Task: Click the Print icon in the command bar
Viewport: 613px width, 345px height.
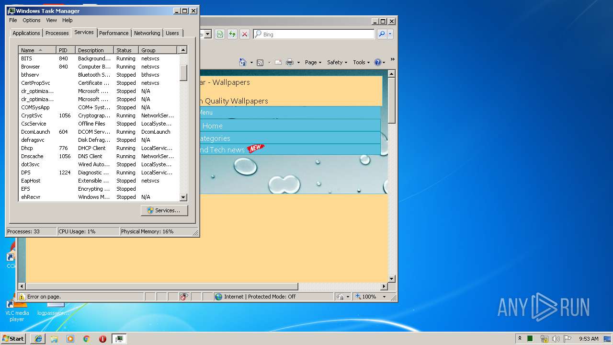Action: [290, 62]
